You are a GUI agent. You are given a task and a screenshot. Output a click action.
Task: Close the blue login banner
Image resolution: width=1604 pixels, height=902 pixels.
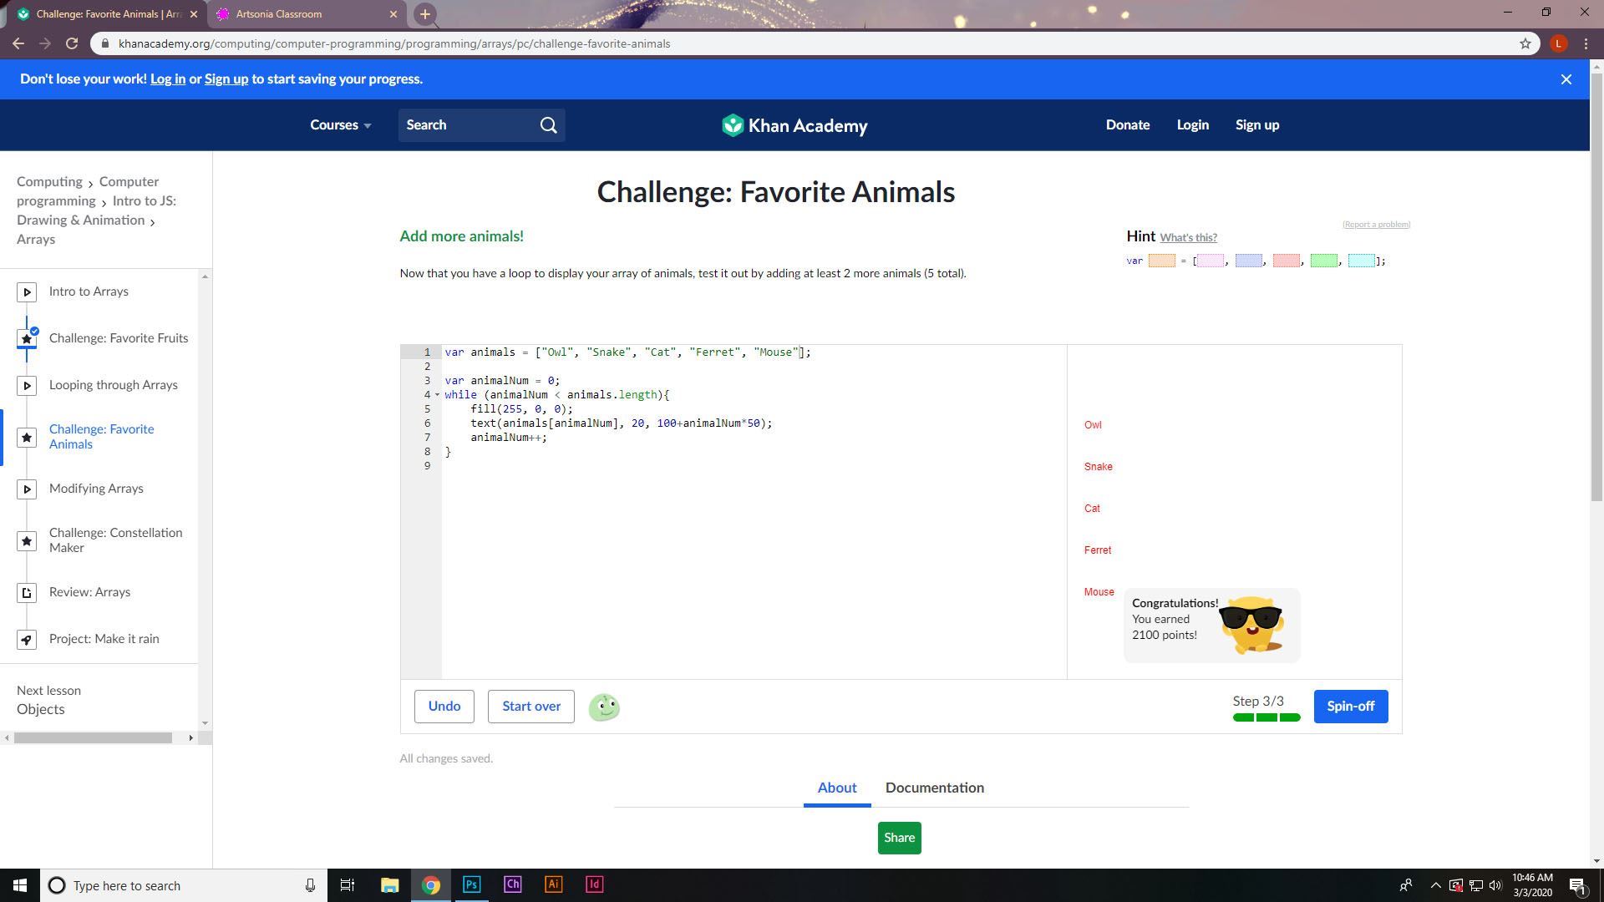[x=1566, y=79]
